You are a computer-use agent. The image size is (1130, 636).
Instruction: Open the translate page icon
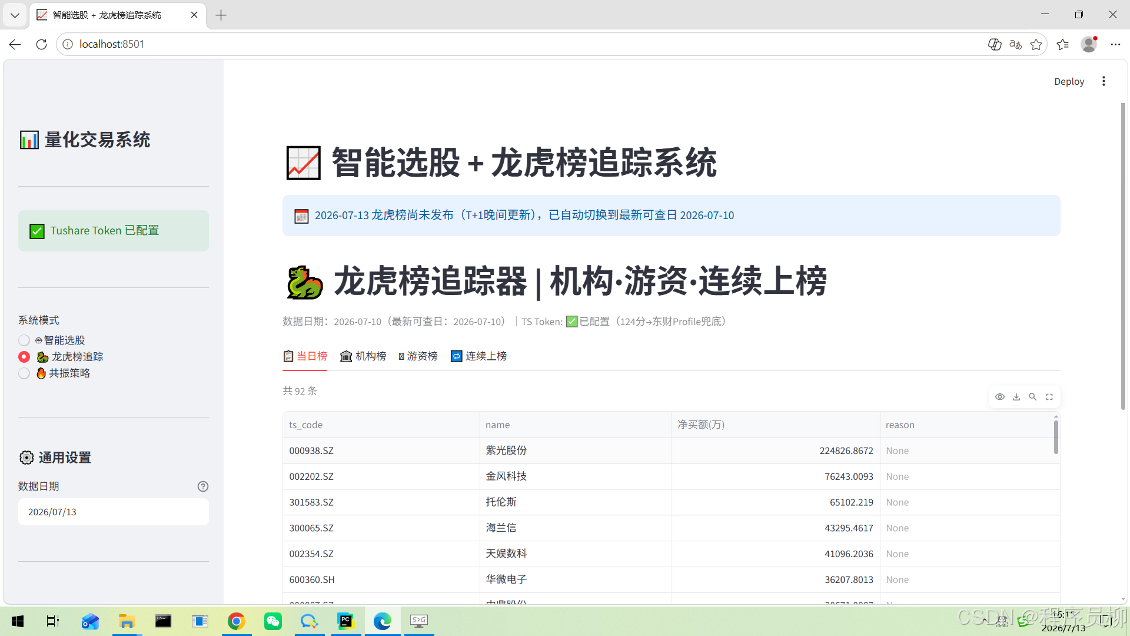point(1015,44)
